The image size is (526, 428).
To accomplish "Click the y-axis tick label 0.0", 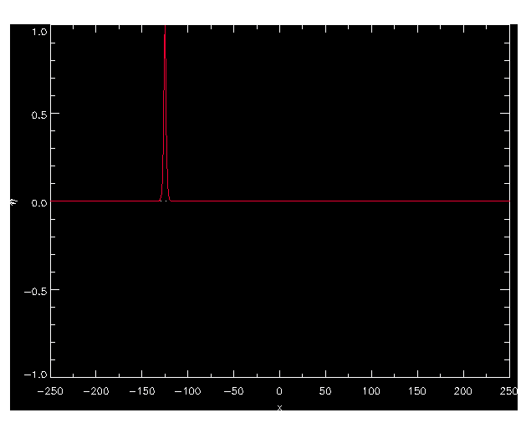I will 38,201.
